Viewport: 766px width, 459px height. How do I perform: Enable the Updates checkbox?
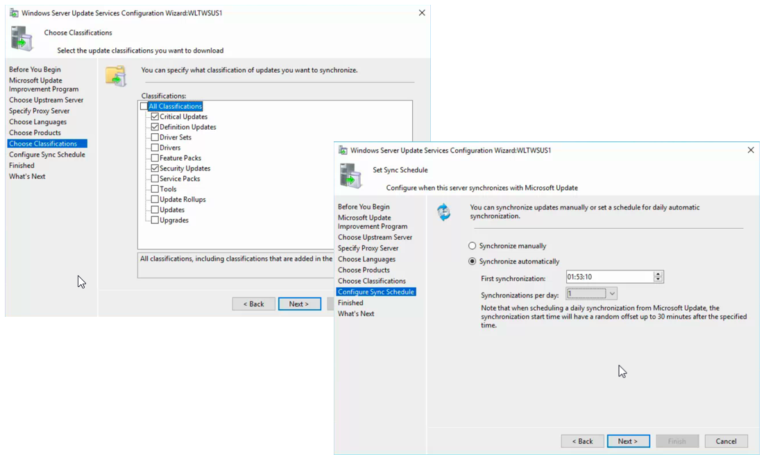click(x=155, y=209)
